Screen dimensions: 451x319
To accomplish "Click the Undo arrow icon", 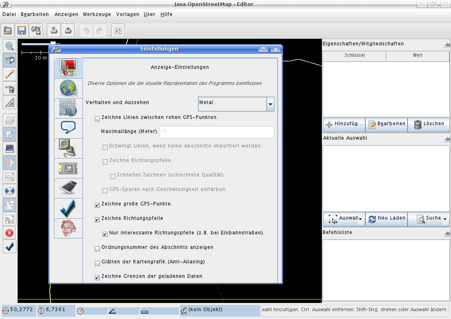I will [86, 30].
